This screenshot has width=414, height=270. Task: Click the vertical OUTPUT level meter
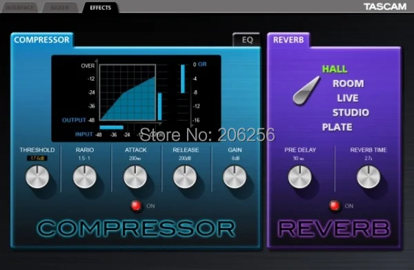pos(160,107)
